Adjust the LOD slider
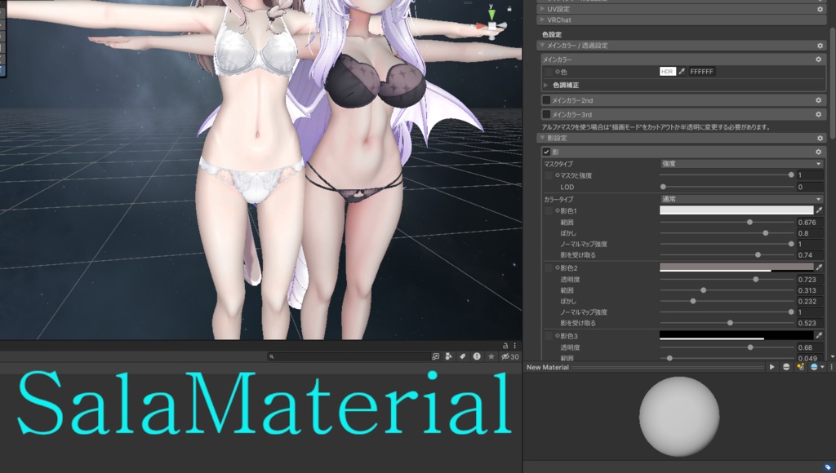The height and width of the screenshot is (473, 836). pyautogui.click(x=727, y=187)
